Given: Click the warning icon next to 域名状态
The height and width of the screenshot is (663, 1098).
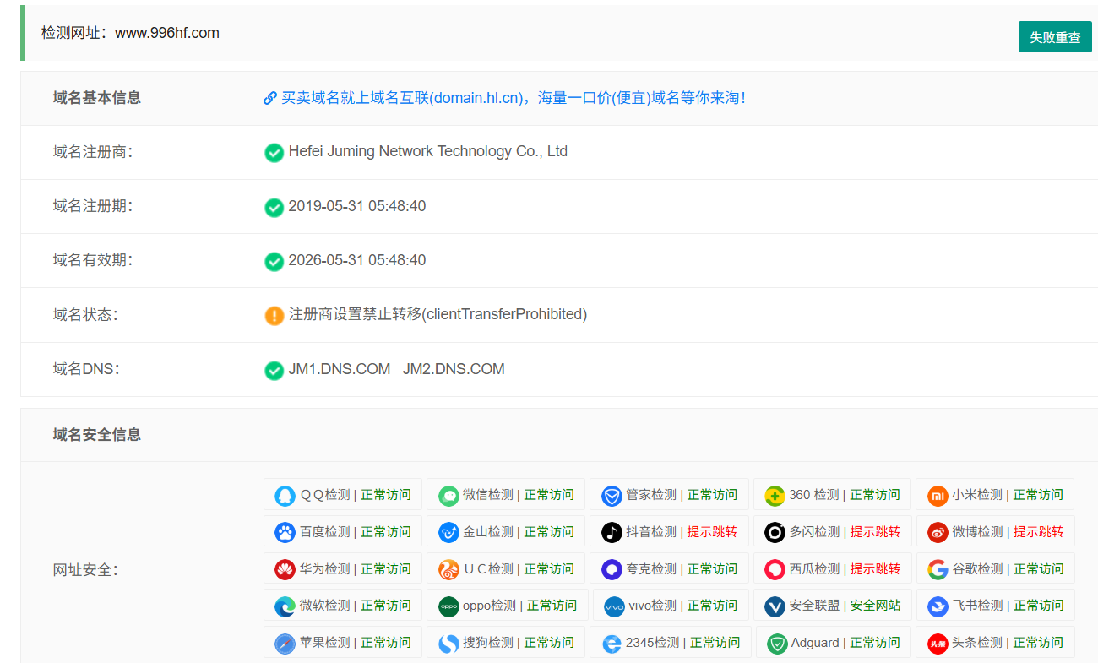Looking at the screenshot, I should click(274, 315).
